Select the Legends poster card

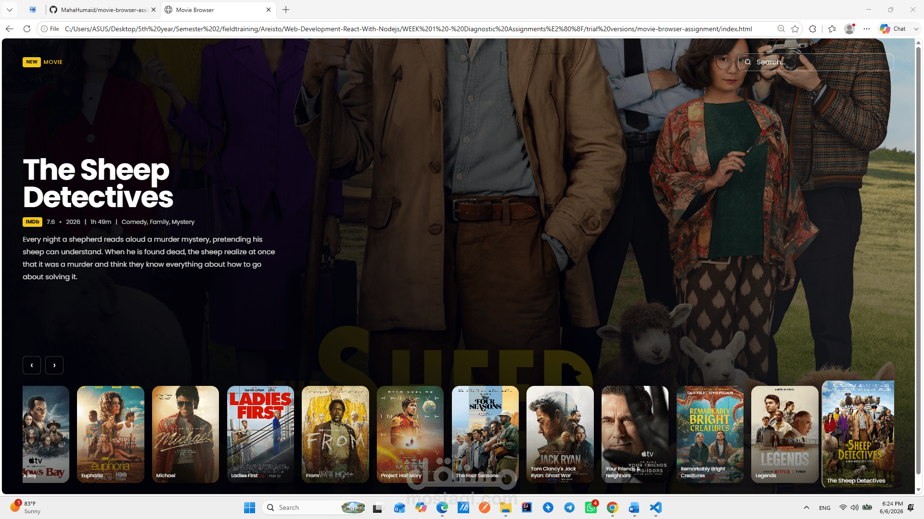coord(785,434)
